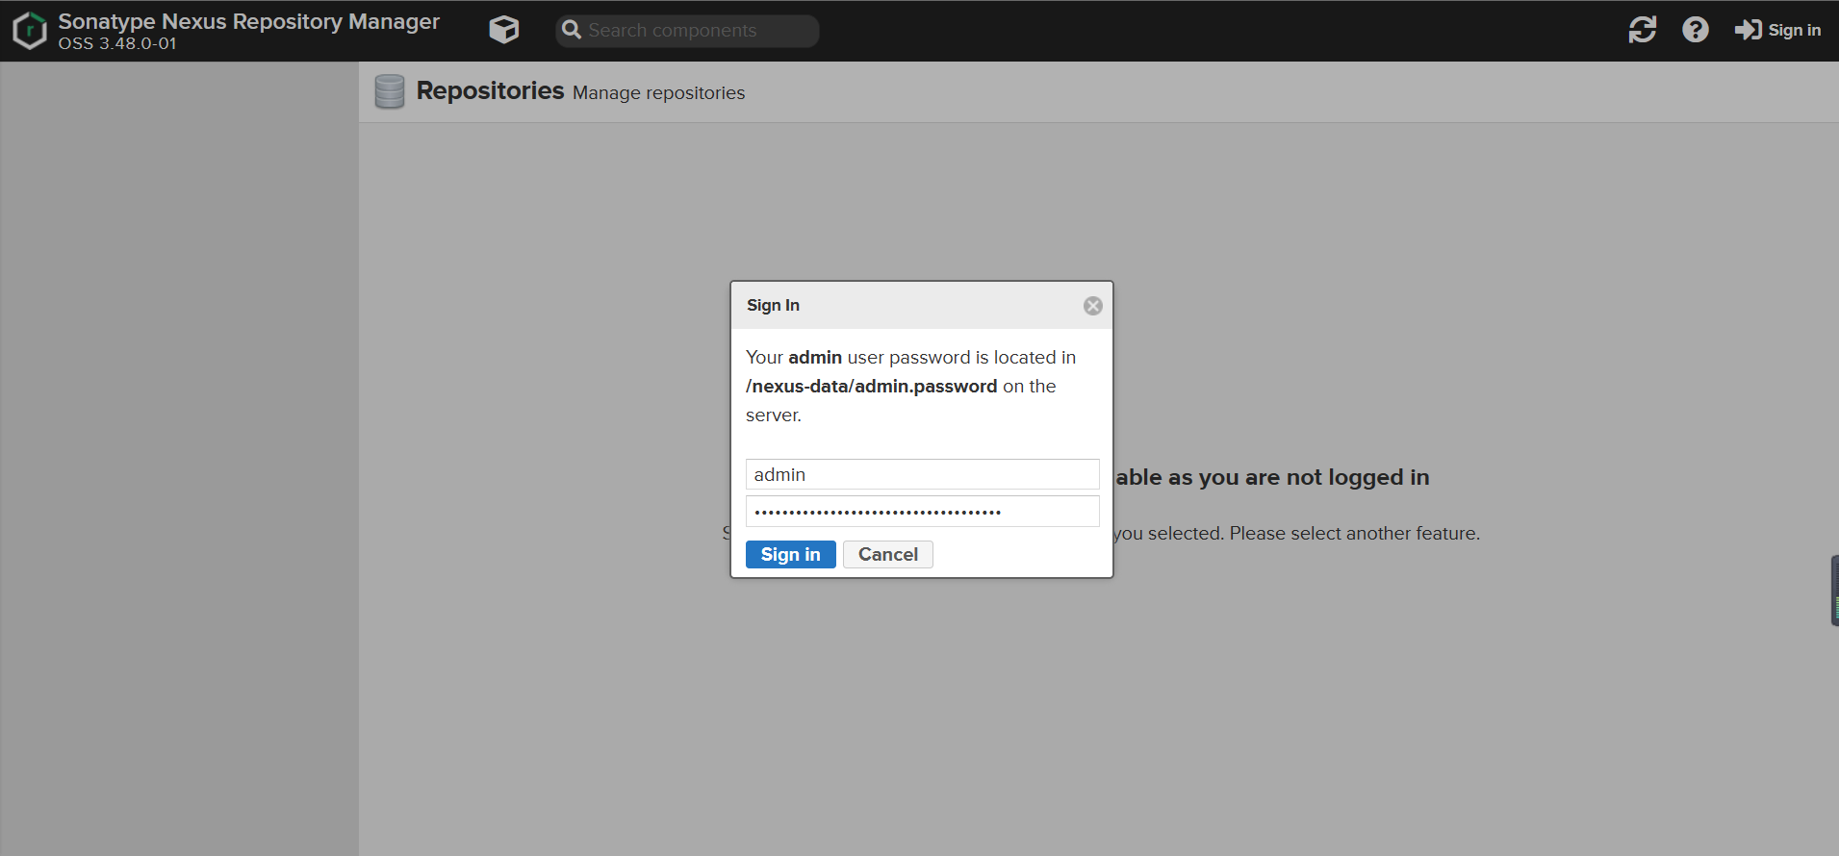Viewport: 1839px width, 856px height.
Task: Click '/nexus-data/admin.password' path text
Action: 871,386
